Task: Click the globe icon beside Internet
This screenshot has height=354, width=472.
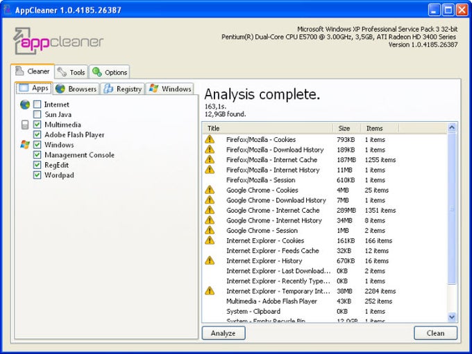Action: [25, 105]
